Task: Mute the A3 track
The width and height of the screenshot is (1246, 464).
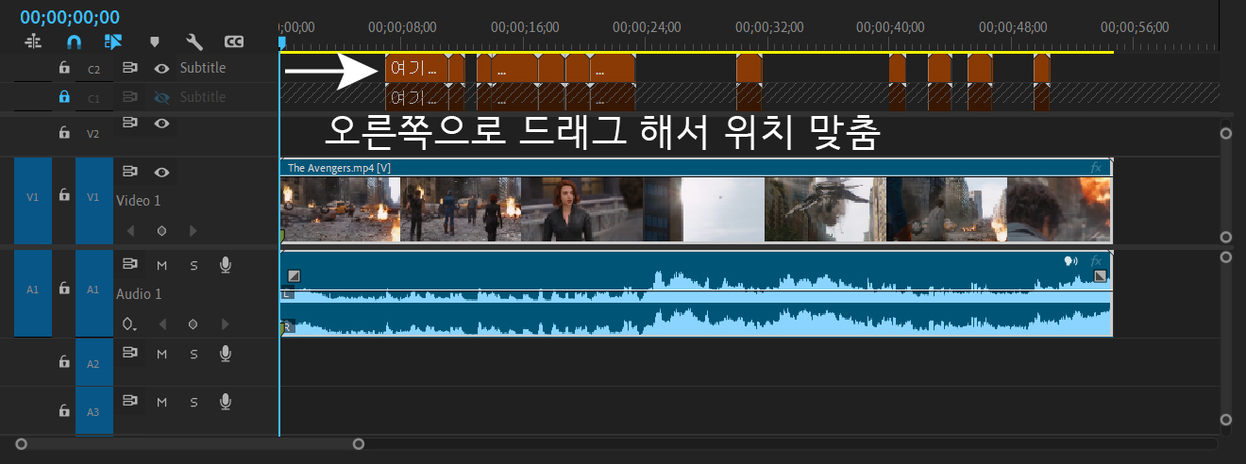Action: tap(161, 403)
